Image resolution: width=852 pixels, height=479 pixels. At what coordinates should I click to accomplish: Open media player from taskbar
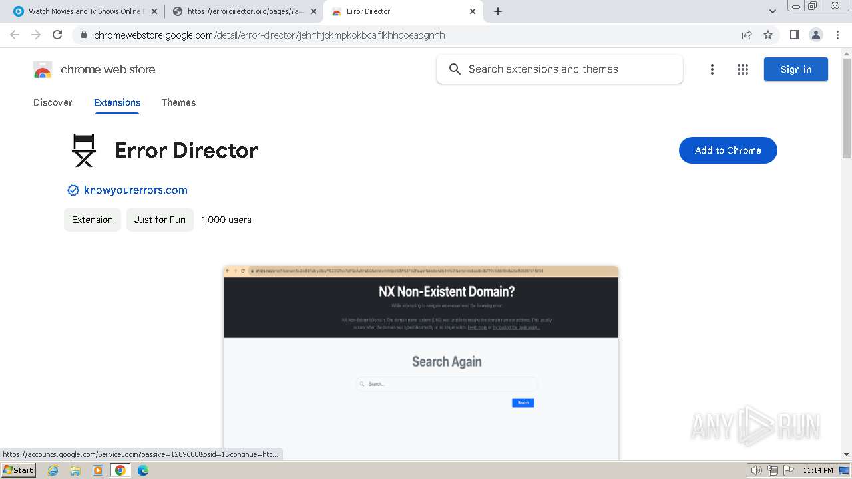coord(98,470)
